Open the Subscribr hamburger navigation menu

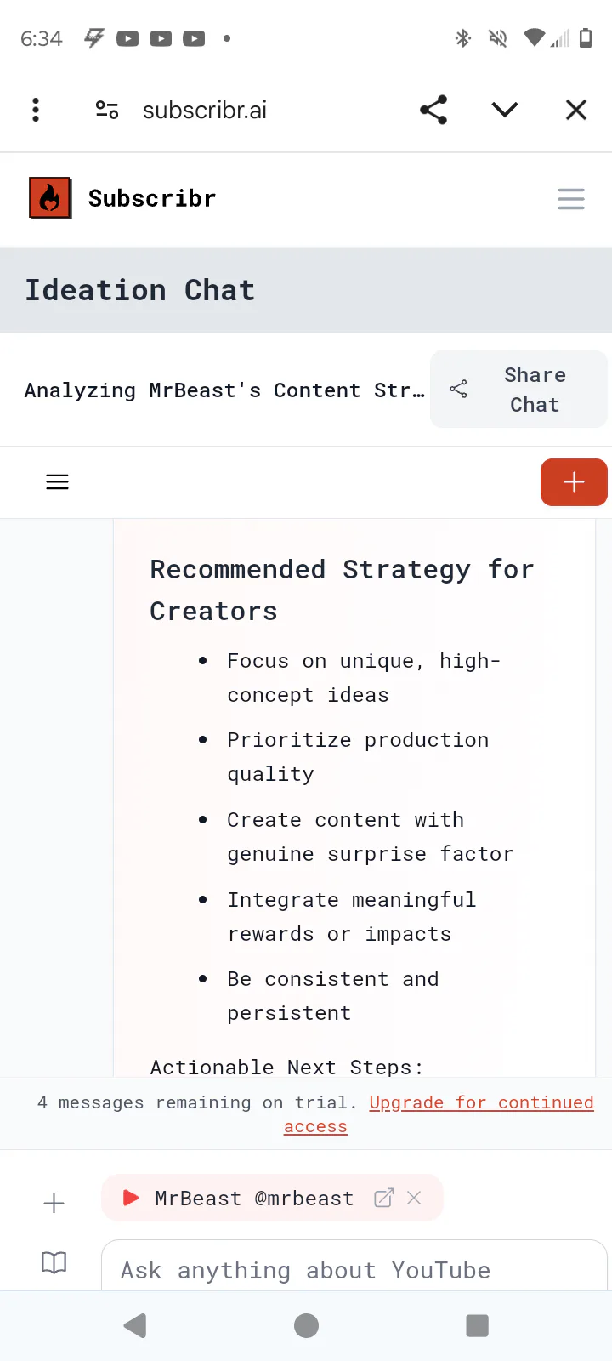click(570, 199)
